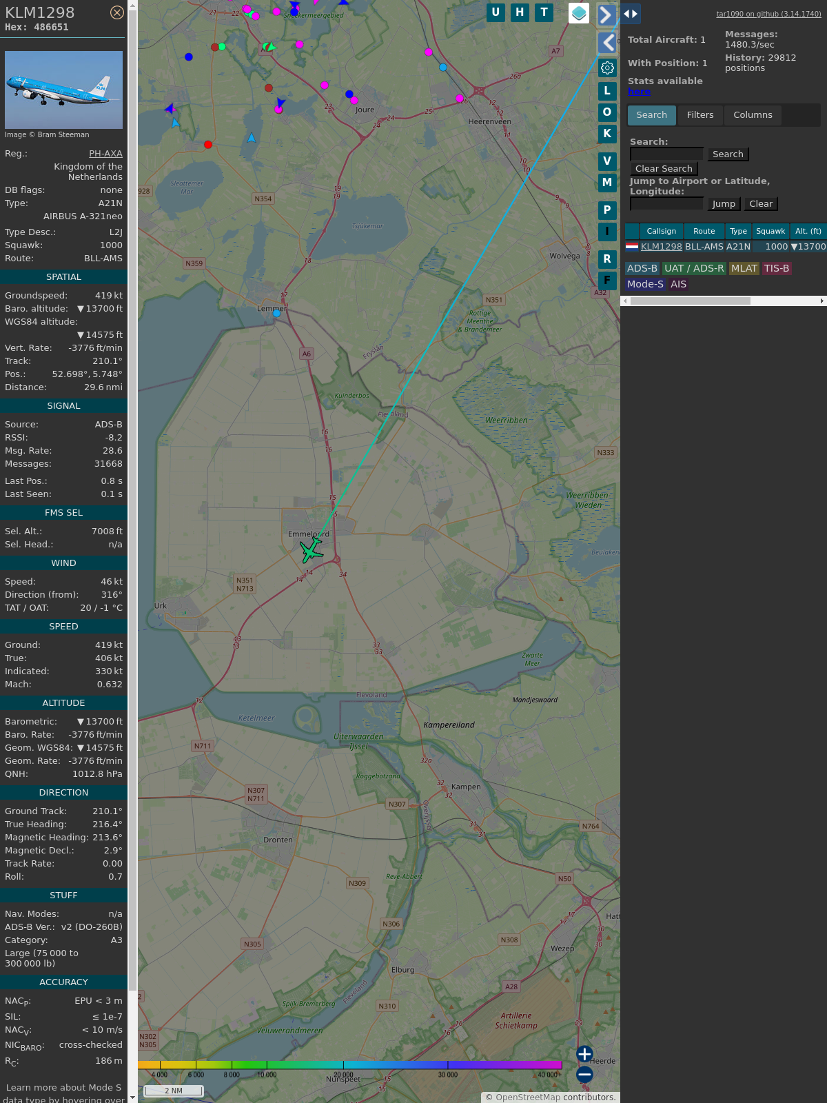Click the MLAT legend label
Image resolution: width=827 pixels, height=1103 pixels.
(744, 269)
